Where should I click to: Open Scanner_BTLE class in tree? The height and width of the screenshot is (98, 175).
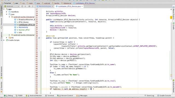[x=24, y=30]
